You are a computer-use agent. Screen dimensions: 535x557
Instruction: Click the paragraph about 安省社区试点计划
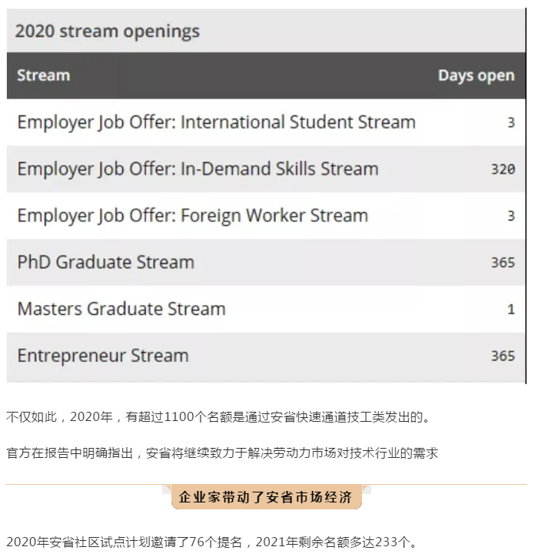pos(212,542)
